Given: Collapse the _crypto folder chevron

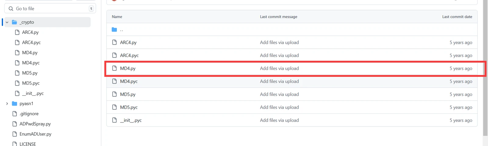Looking at the screenshot, I should click(7, 22).
